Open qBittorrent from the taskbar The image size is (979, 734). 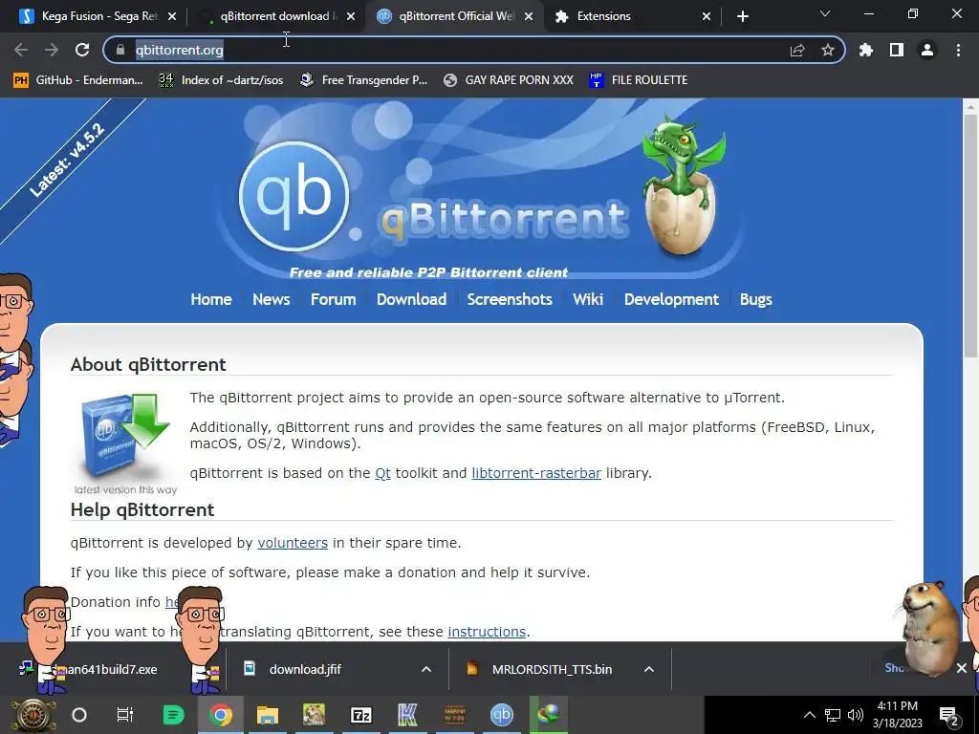[501, 715]
